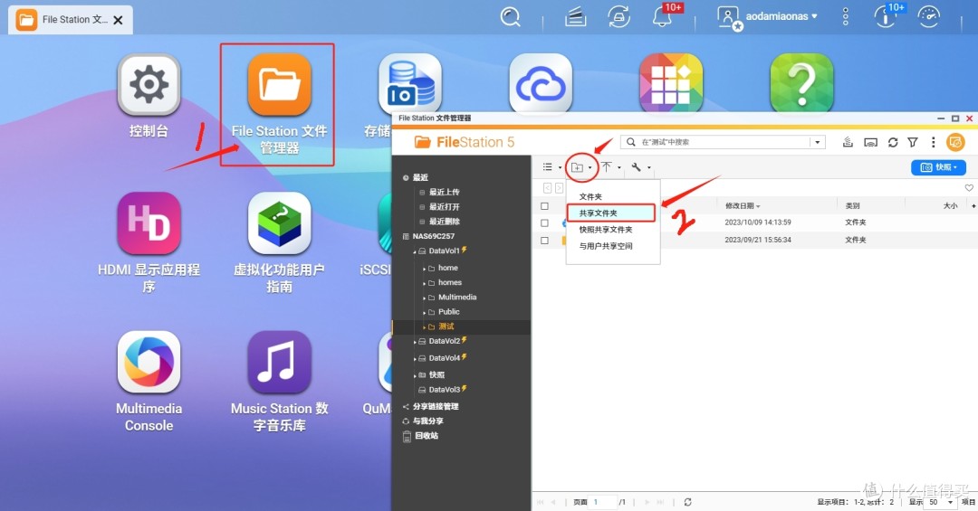Click the page number input field
This screenshot has width=978, height=511.
point(603,502)
